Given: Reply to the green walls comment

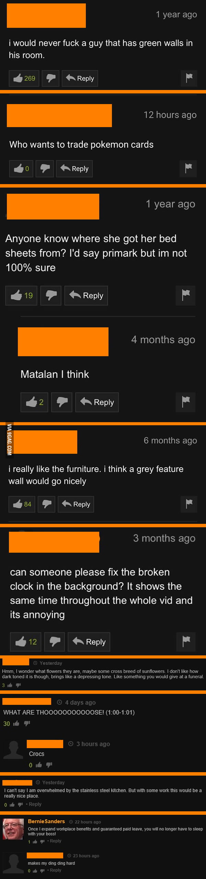Looking at the screenshot, I should tap(80, 78).
